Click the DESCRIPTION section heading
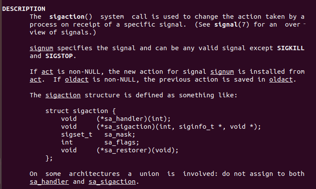The width and height of the screenshot is (316, 189). point(24,9)
